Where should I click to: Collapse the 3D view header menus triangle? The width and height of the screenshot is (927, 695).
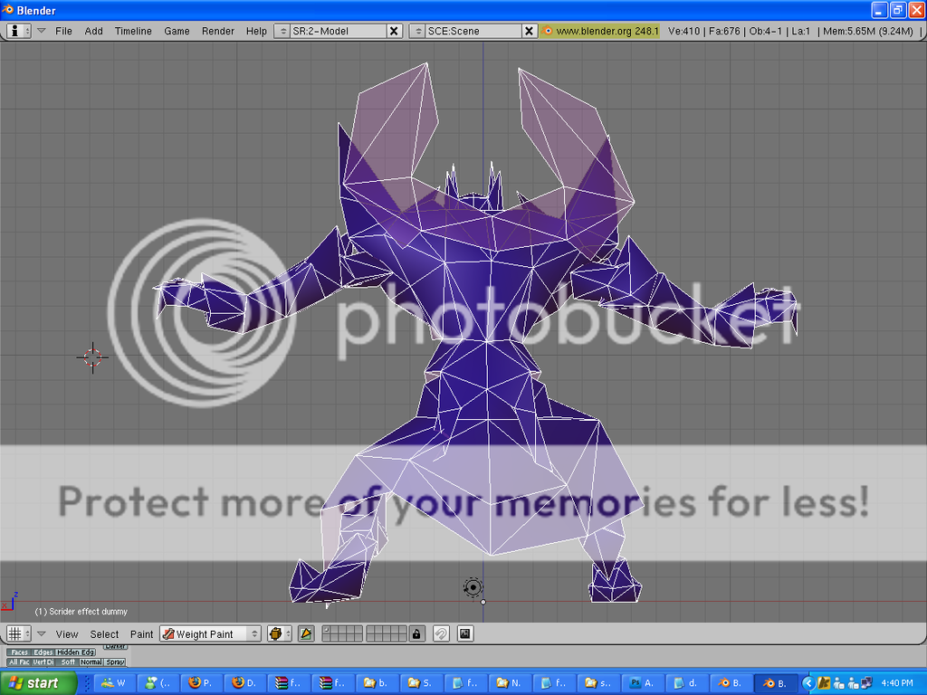[x=41, y=634]
